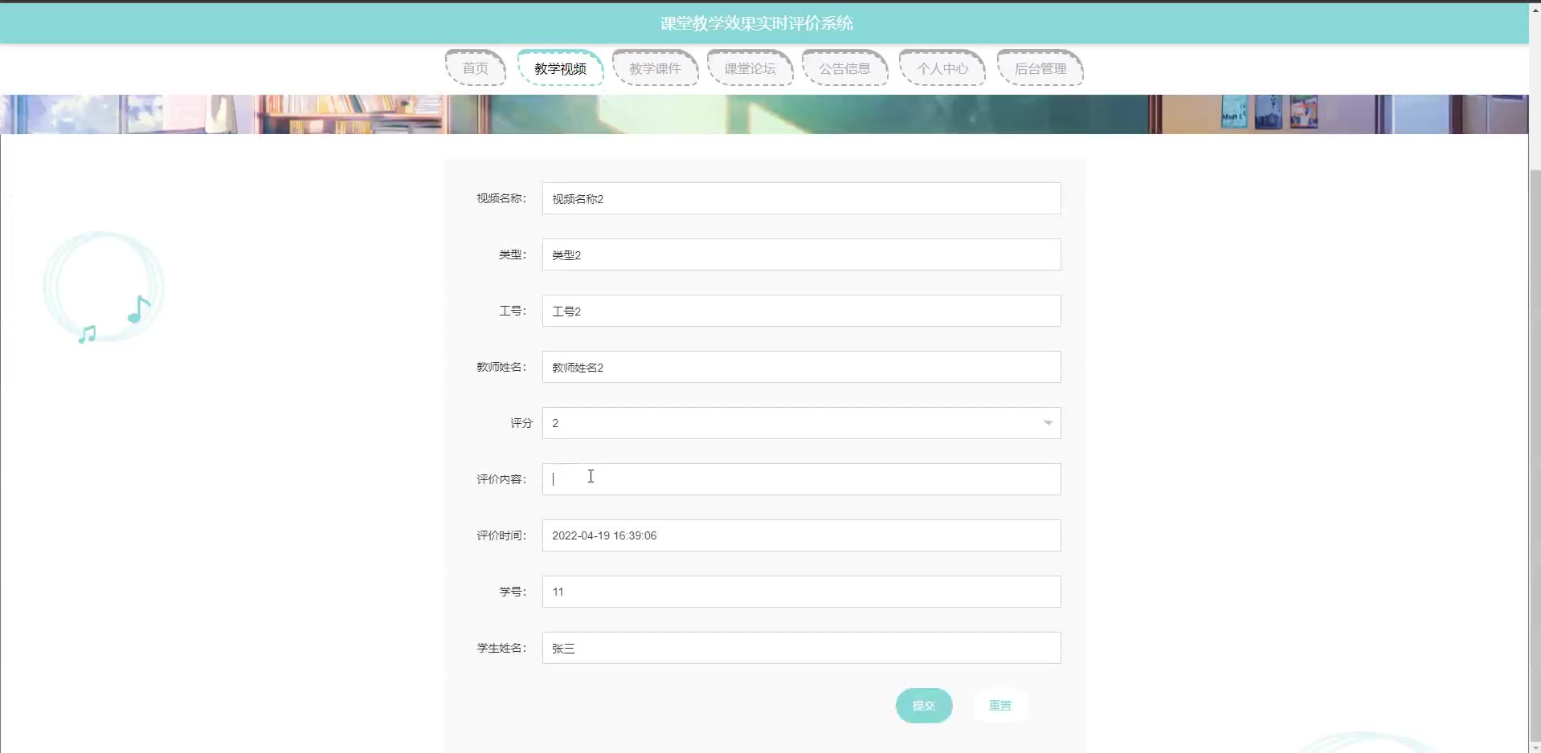Image resolution: width=1541 pixels, height=753 pixels.
Task: Open the 课堂论坛 tab
Action: point(750,68)
